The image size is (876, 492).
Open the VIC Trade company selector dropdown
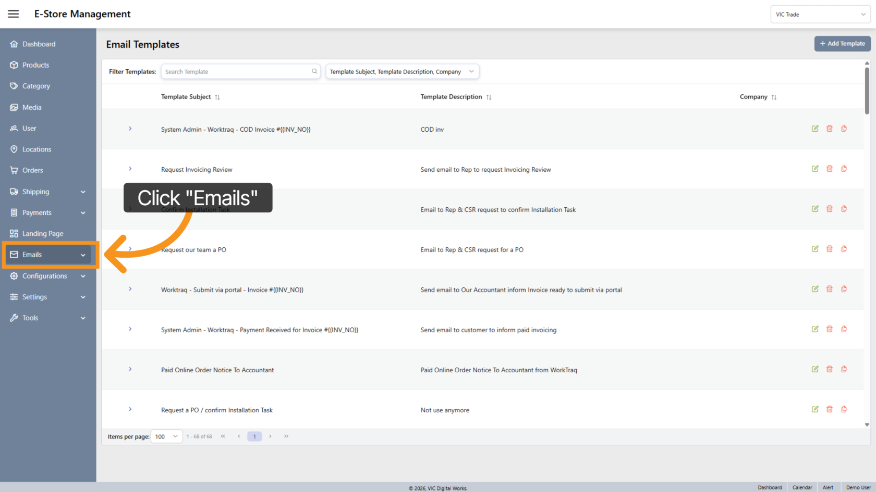click(x=820, y=14)
